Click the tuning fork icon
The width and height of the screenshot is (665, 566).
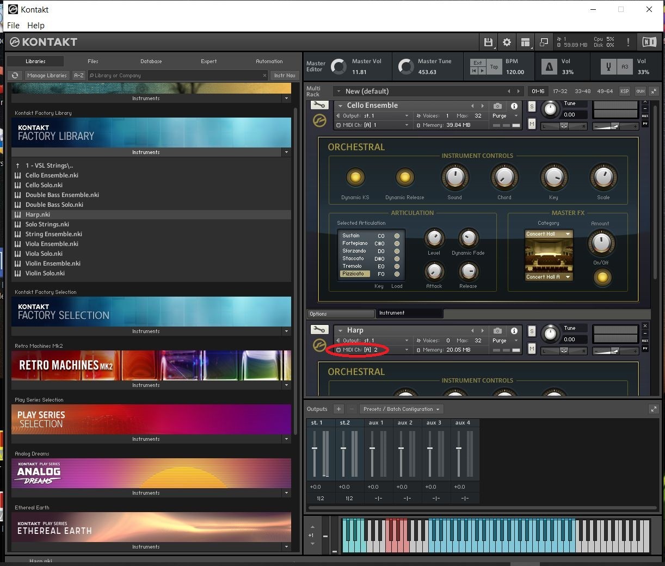pos(608,66)
